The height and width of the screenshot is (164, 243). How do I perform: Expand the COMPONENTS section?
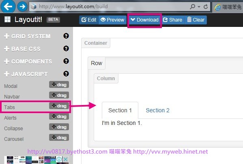[28, 61]
